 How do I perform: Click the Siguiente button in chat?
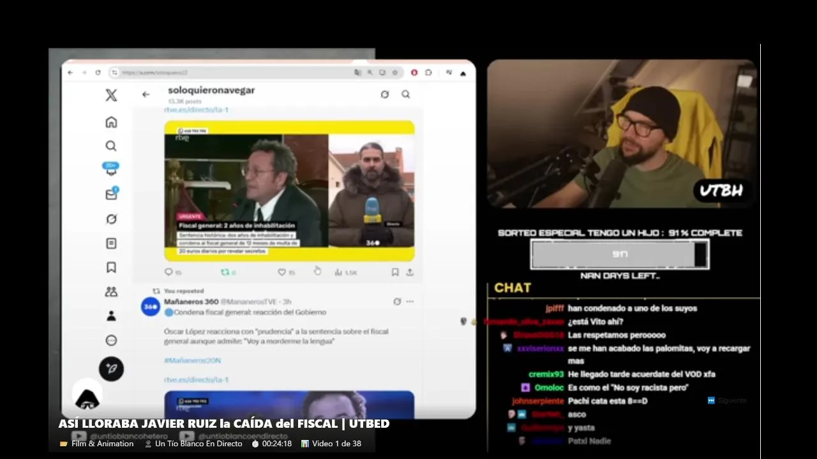(727, 400)
